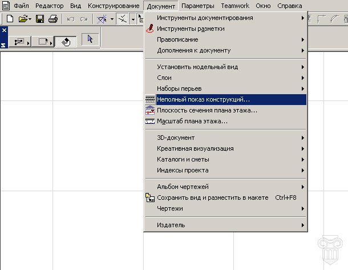Open the Редактор menu
This screenshot has height=270, width=348.
tap(49, 6)
